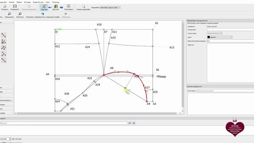This screenshot has width=254, height=143.
Task: Select the perpendicular point tool
Action: click(x=4, y=54)
